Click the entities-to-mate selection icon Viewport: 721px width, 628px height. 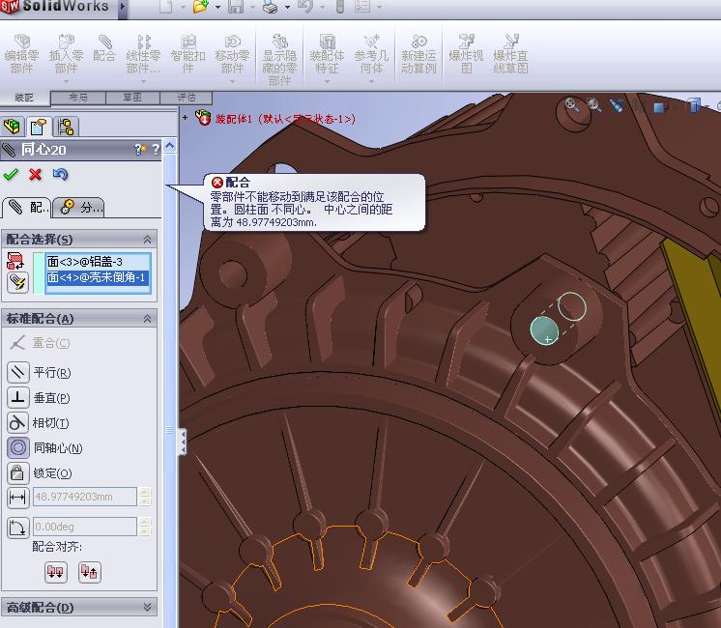(15, 261)
